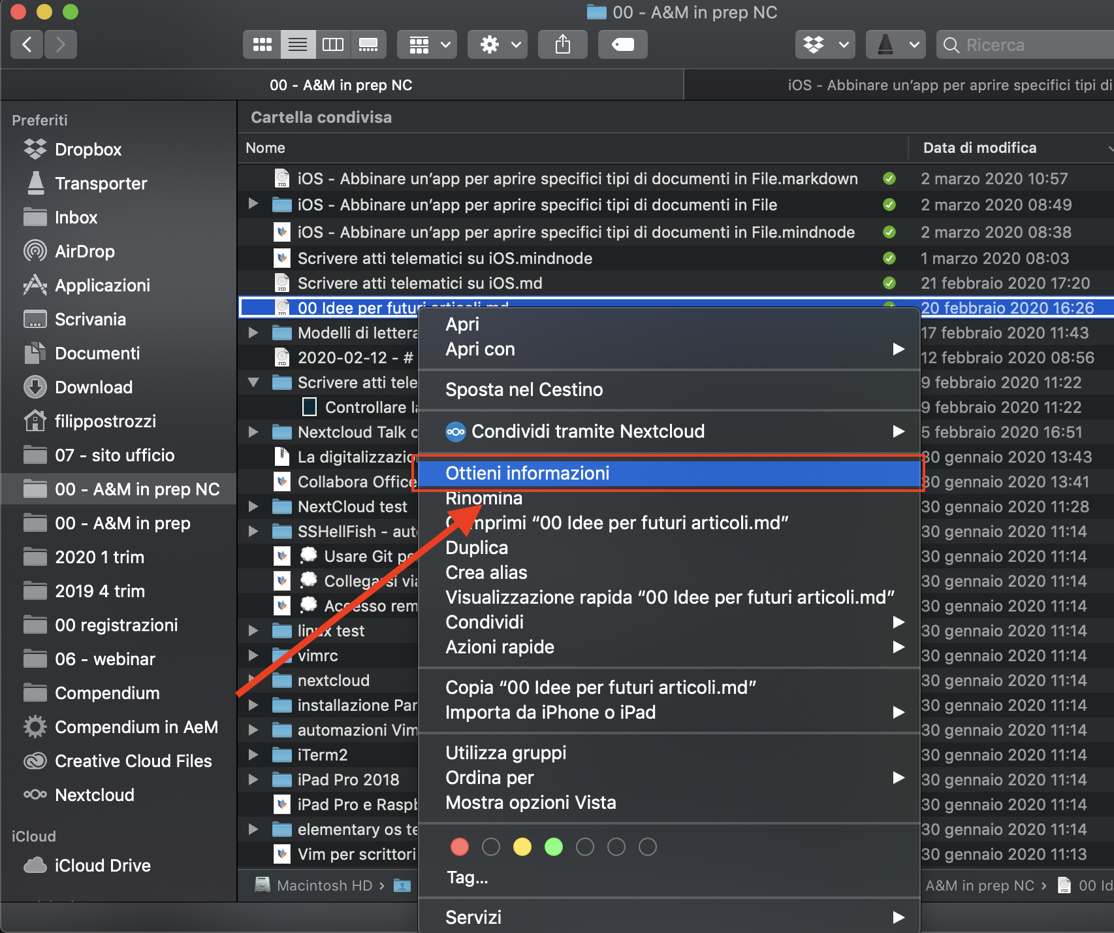
Task: Click the Edit Tags toolbar button
Action: click(623, 44)
